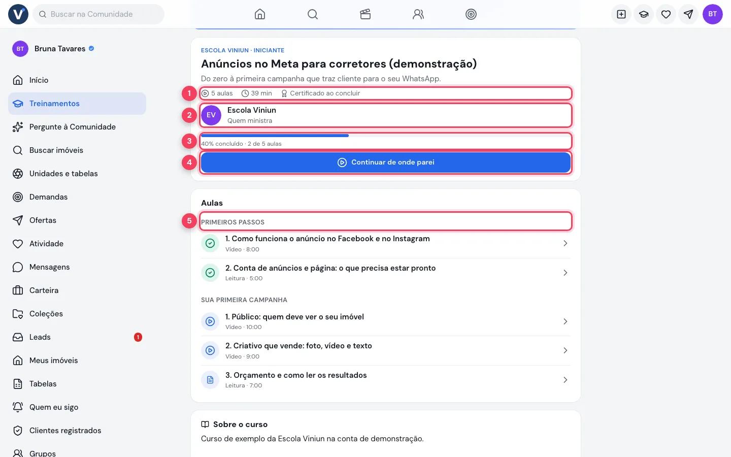This screenshot has width=731, height=457.
Task: Click the course progress bar
Action: [x=386, y=136]
